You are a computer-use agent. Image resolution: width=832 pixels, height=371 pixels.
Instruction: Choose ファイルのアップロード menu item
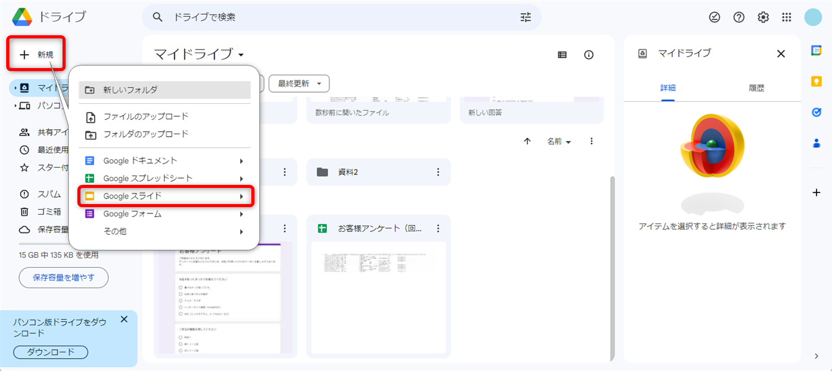[145, 116]
